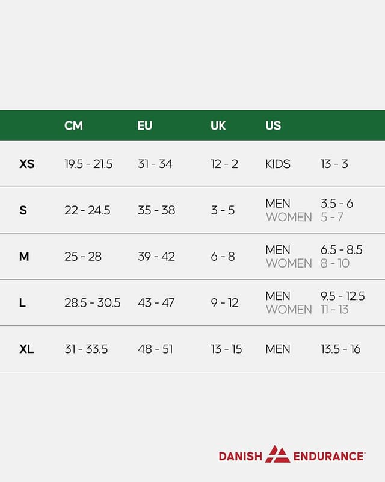Viewport: 385px width, 482px height.
Task: Click the WOMEN 5 - 7 size value
Action: click(x=332, y=217)
